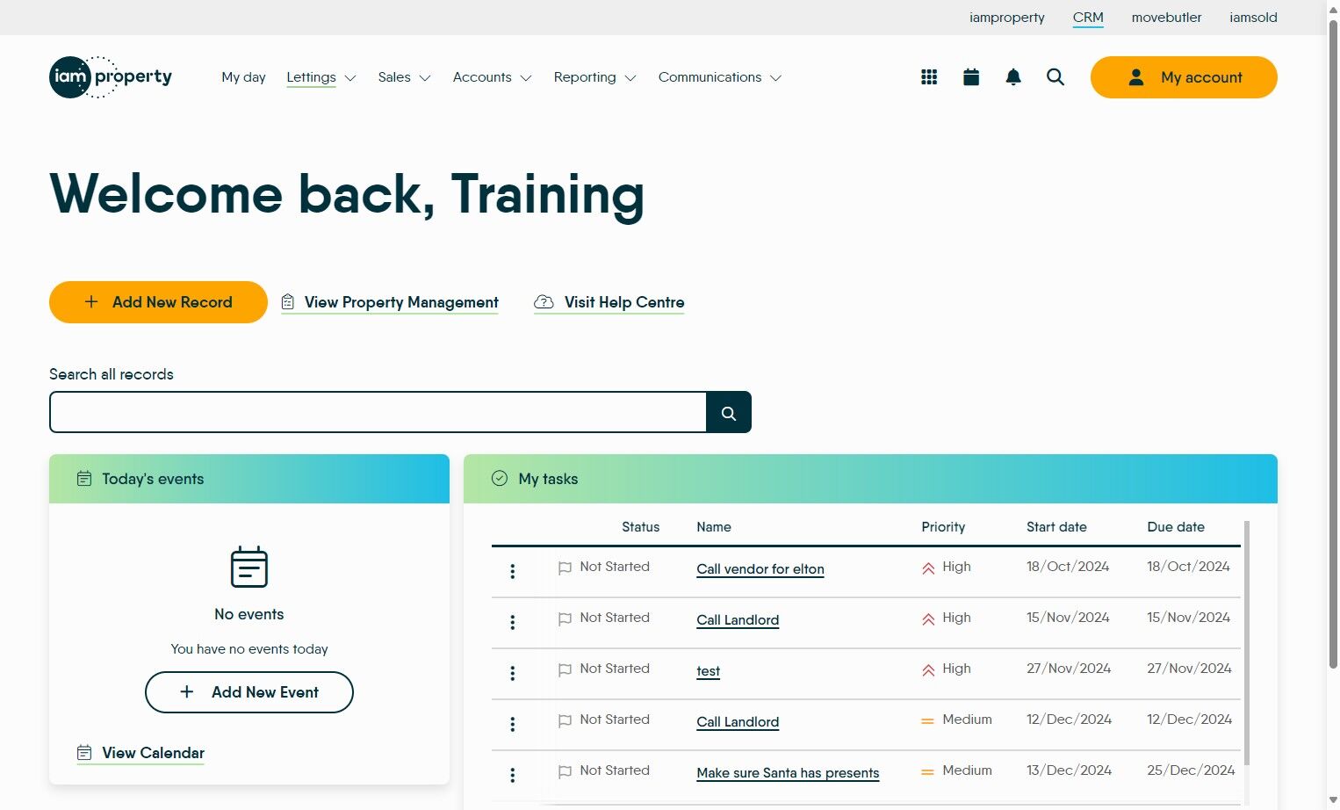
Task: Click the Due date column header
Action: tap(1176, 527)
